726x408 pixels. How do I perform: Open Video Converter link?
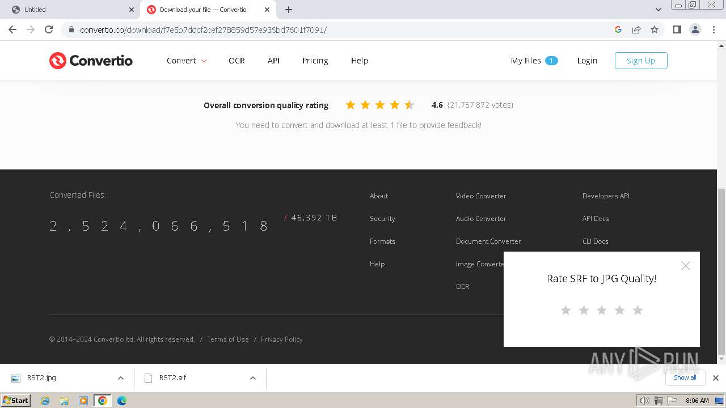481,196
